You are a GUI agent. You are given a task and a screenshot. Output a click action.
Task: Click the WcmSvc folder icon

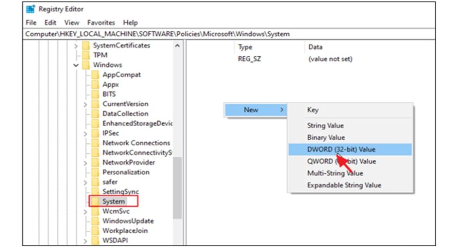coord(95,211)
